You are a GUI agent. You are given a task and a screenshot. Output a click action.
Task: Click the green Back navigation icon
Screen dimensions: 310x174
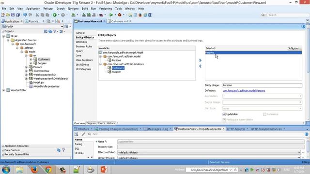point(55,15)
